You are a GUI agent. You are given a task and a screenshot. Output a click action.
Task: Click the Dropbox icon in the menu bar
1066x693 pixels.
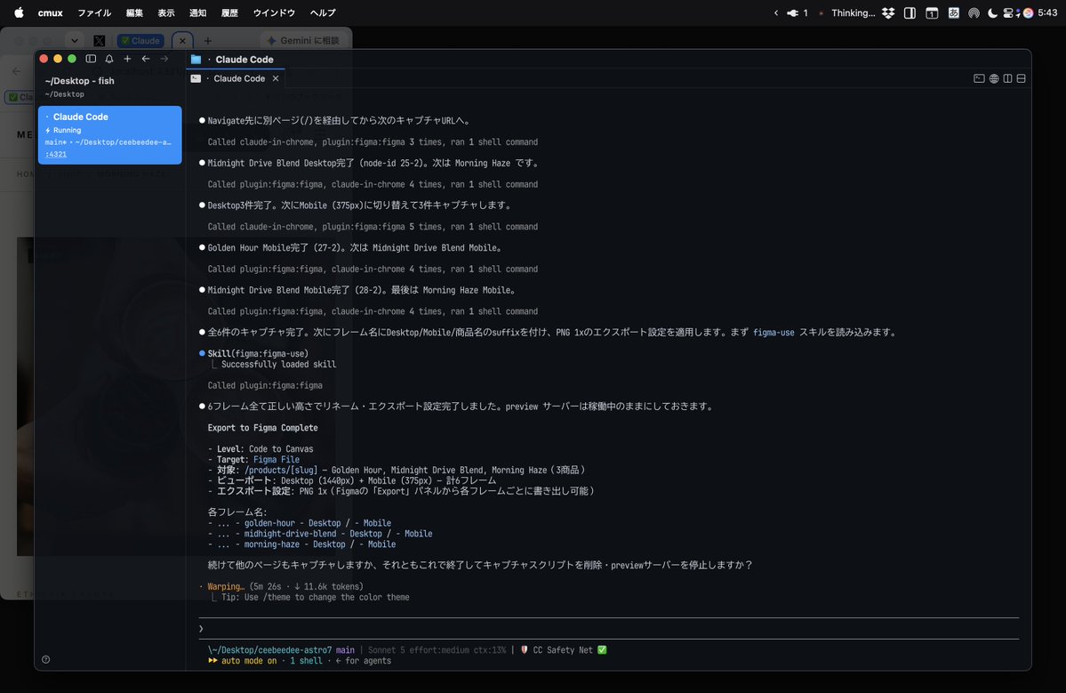point(888,13)
